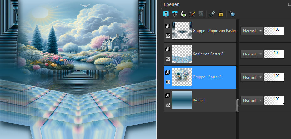Click layer type icon of Raster 1

point(168,95)
